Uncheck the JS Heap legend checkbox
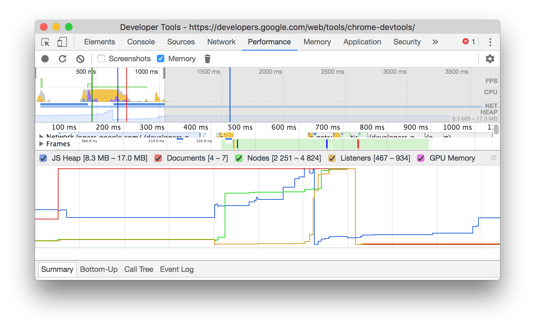The image size is (535, 330). coord(43,158)
